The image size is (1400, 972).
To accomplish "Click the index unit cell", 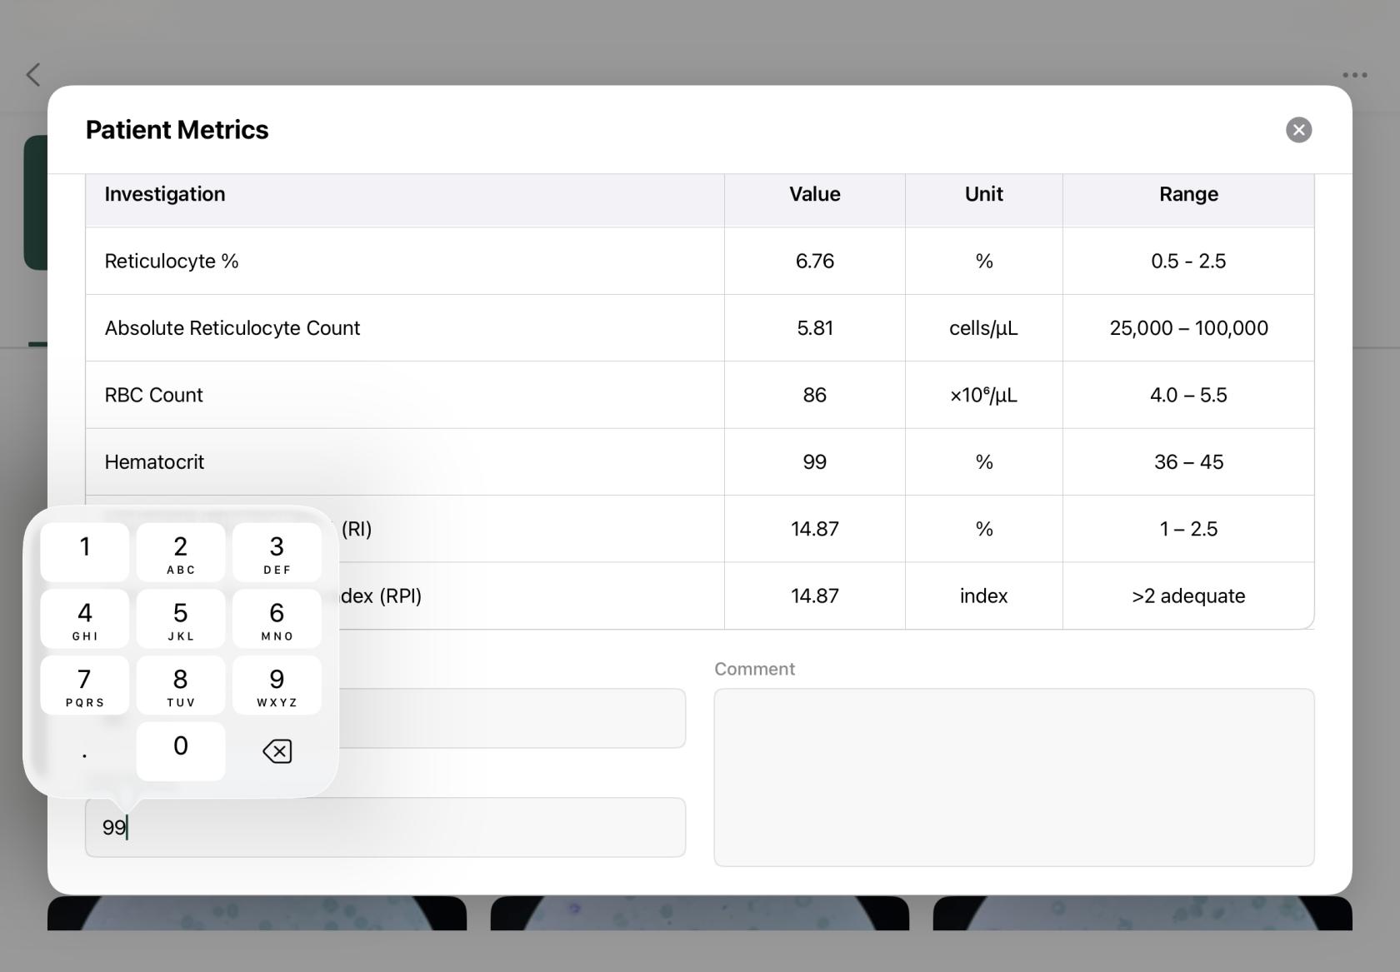I will [984, 596].
